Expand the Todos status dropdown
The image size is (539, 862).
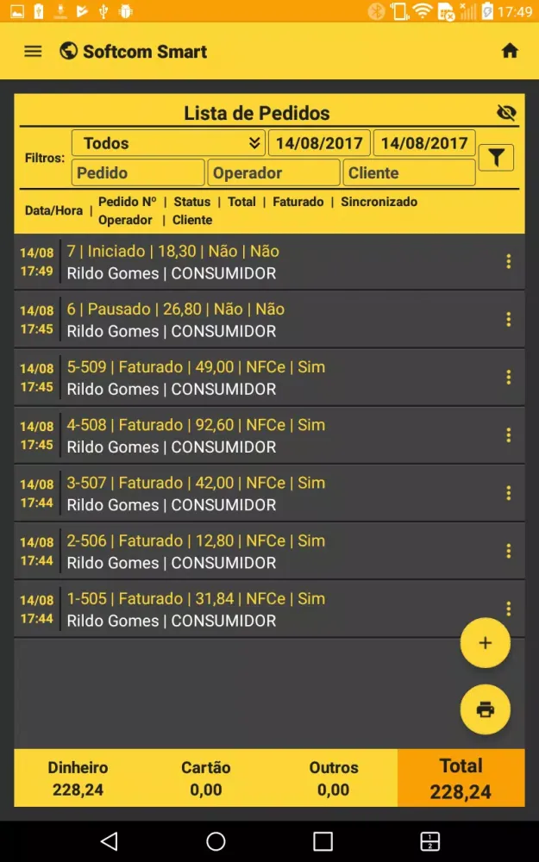tap(168, 143)
